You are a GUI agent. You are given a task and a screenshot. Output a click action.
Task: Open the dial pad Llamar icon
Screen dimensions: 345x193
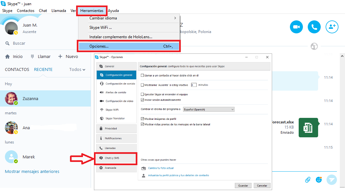pyautogui.click(x=32, y=57)
